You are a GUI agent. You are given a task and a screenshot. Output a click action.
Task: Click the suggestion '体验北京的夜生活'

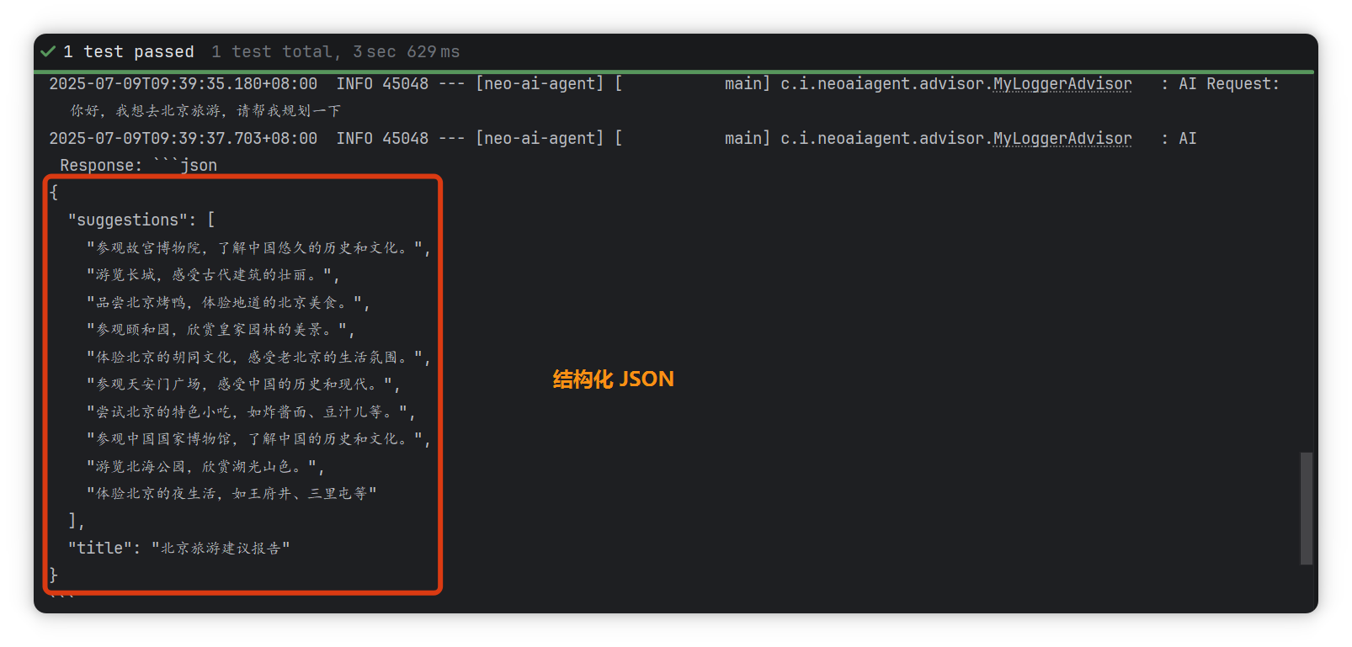coord(232,494)
